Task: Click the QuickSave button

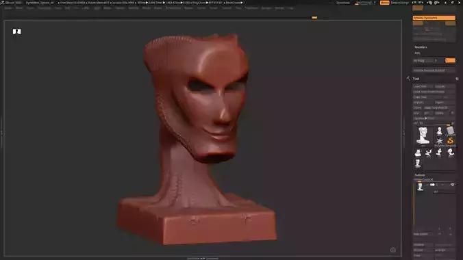Action: [x=343, y=3]
